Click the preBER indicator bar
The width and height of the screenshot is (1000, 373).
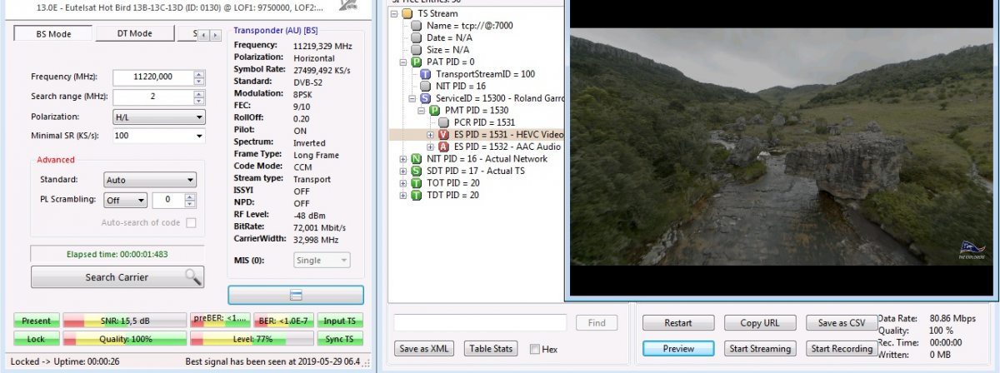tap(219, 319)
